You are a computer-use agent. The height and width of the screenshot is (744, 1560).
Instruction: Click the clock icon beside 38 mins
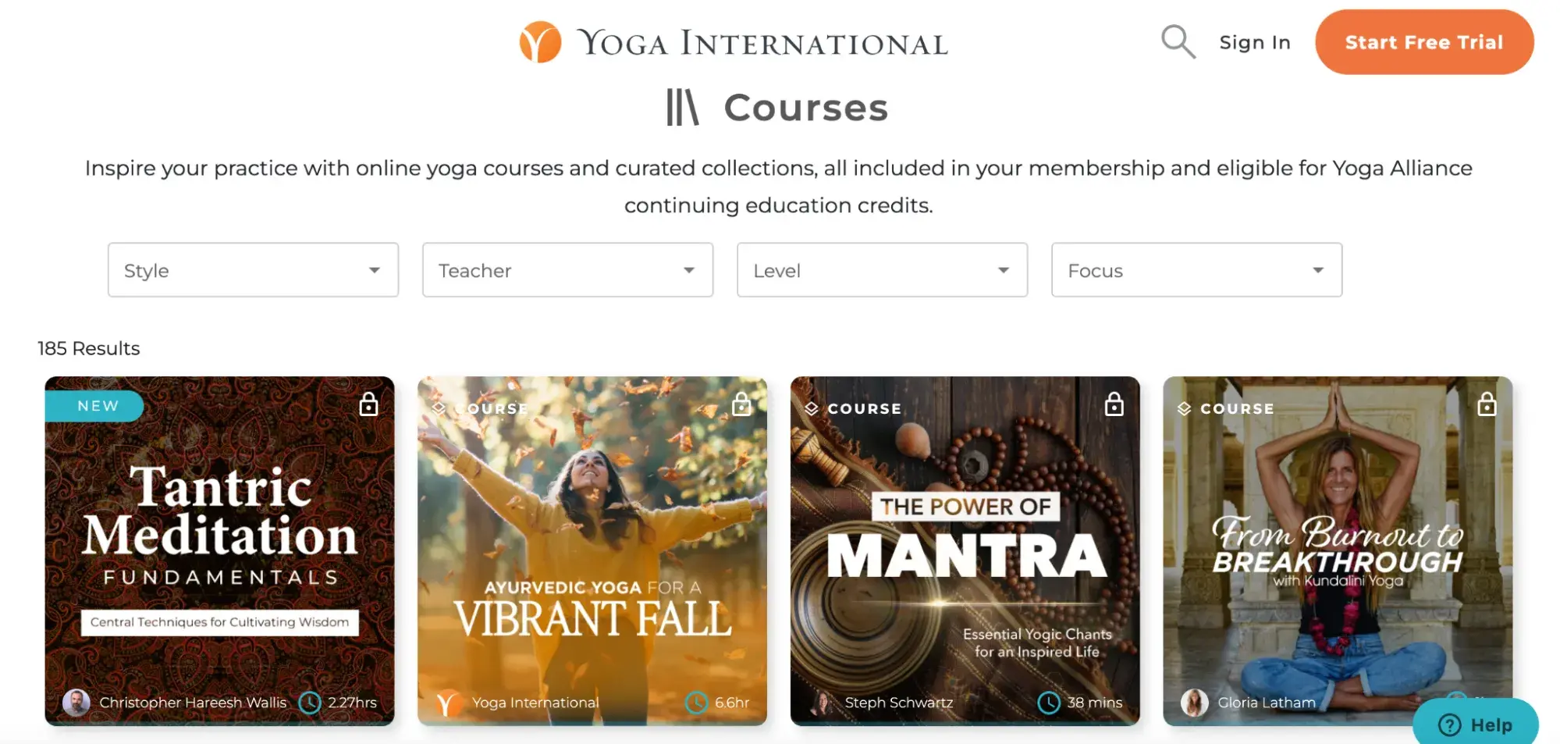pos(1049,703)
